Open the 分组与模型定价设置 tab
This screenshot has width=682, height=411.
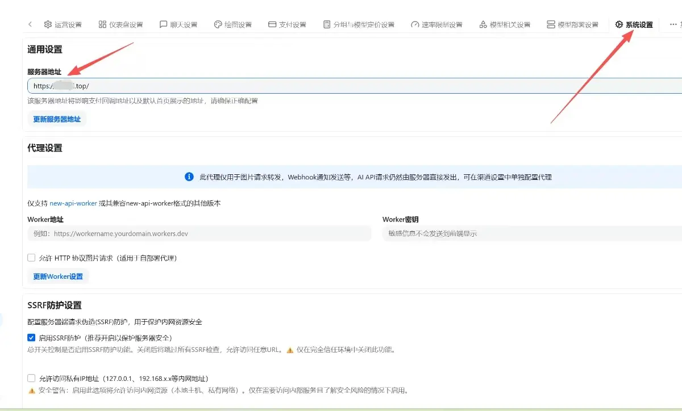pos(359,25)
